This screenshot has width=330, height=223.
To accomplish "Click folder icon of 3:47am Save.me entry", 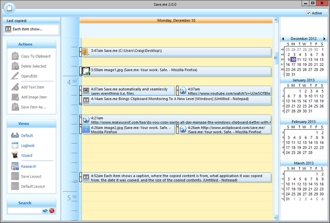I will 86,52.
